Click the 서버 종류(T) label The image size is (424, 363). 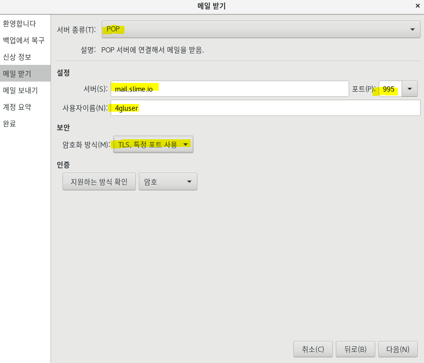pyautogui.click(x=76, y=30)
